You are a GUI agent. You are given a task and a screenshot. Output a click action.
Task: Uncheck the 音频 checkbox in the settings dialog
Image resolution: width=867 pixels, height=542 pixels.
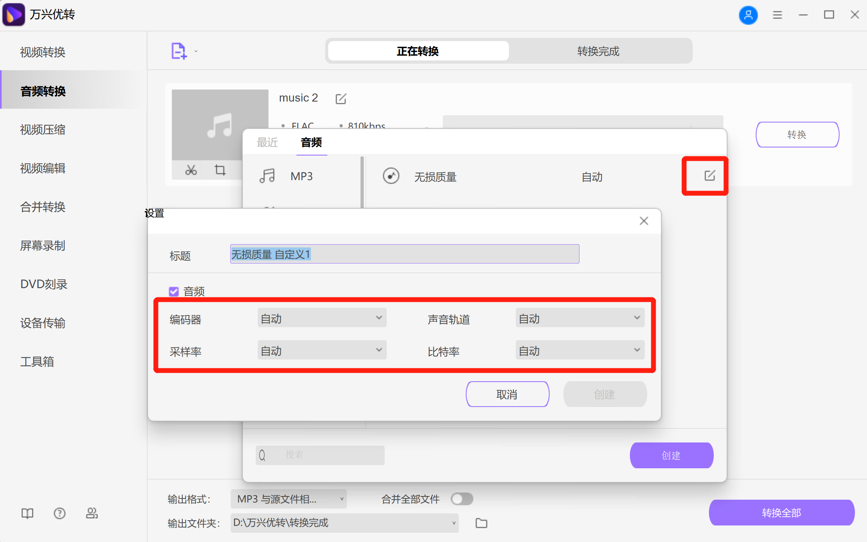tap(173, 291)
